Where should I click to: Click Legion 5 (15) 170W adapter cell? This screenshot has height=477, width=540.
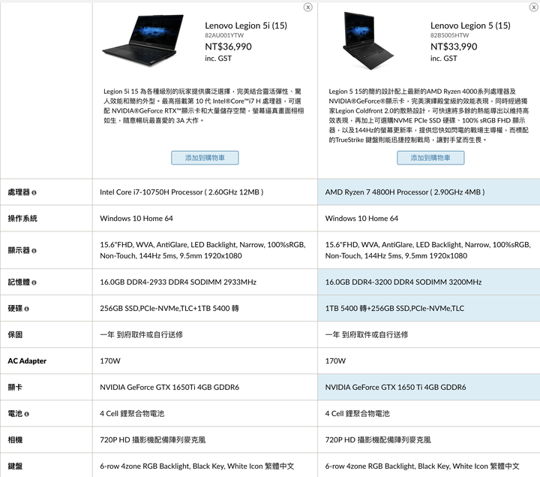click(x=429, y=361)
